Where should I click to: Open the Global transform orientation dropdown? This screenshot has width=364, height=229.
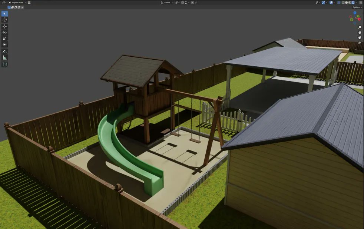click(167, 3)
